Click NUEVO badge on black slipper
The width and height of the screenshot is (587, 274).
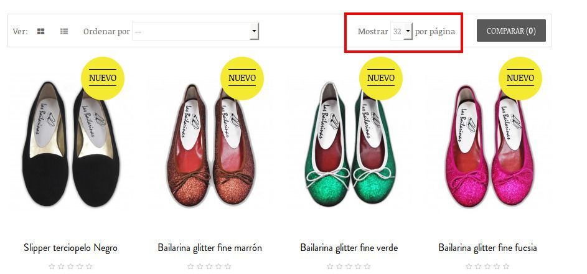click(x=103, y=78)
